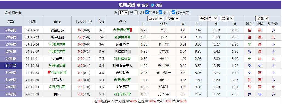This screenshot has width=282, height=104.
Task: Click the 类型 column header
Action: pos(11,21)
